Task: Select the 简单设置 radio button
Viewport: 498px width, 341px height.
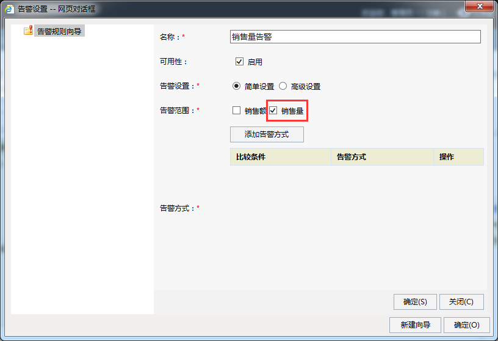Action: pyautogui.click(x=236, y=86)
